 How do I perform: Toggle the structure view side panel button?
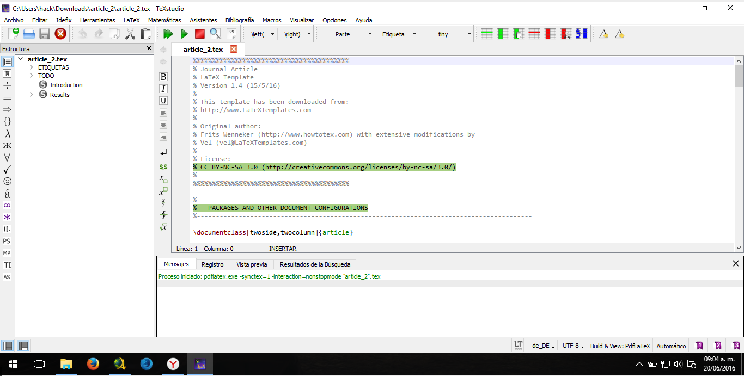[7, 61]
